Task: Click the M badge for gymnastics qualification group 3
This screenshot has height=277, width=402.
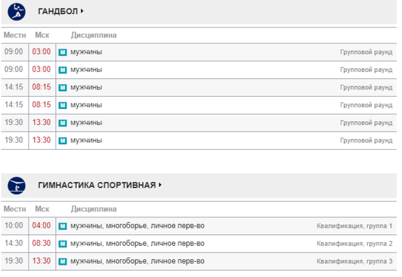Action: pyautogui.click(x=63, y=261)
